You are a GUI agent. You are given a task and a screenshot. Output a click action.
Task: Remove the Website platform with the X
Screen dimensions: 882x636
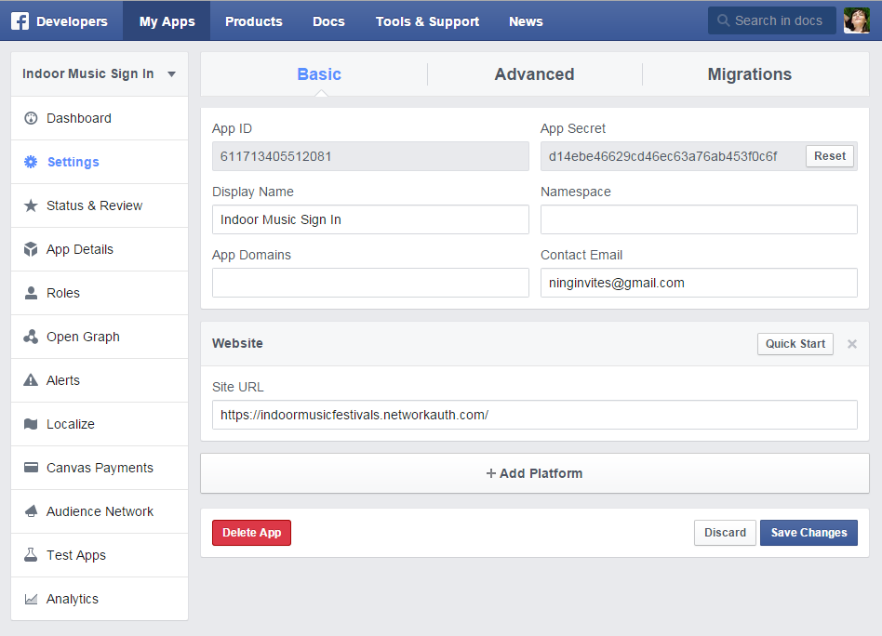pyautogui.click(x=852, y=344)
